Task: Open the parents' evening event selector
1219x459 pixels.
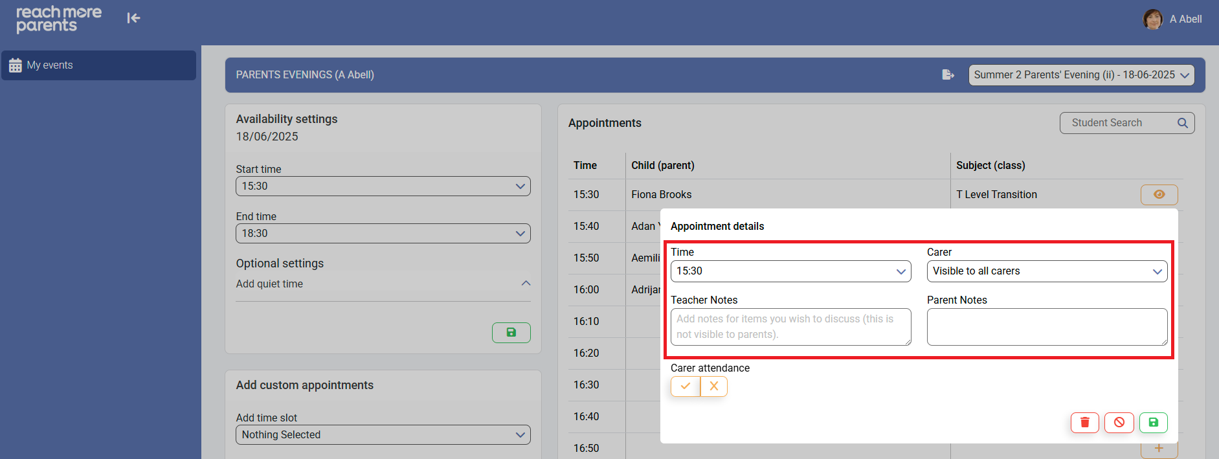Action: click(1081, 75)
